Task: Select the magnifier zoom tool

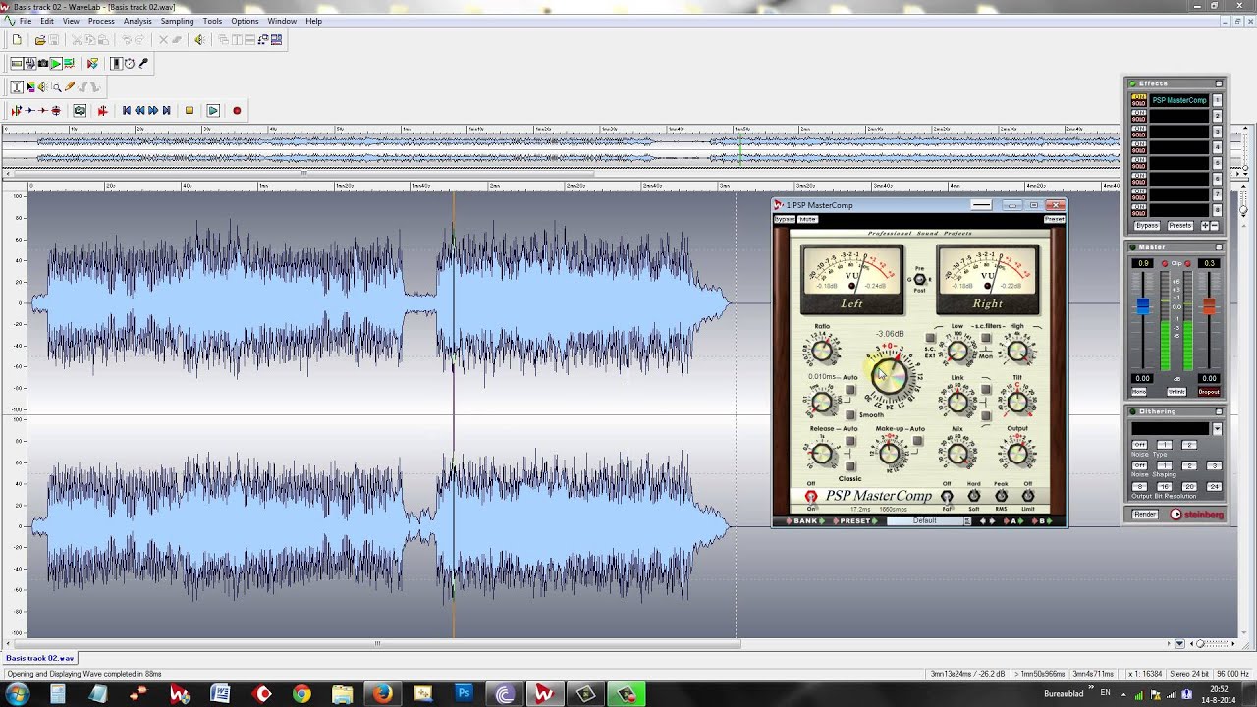Action: click(x=56, y=87)
